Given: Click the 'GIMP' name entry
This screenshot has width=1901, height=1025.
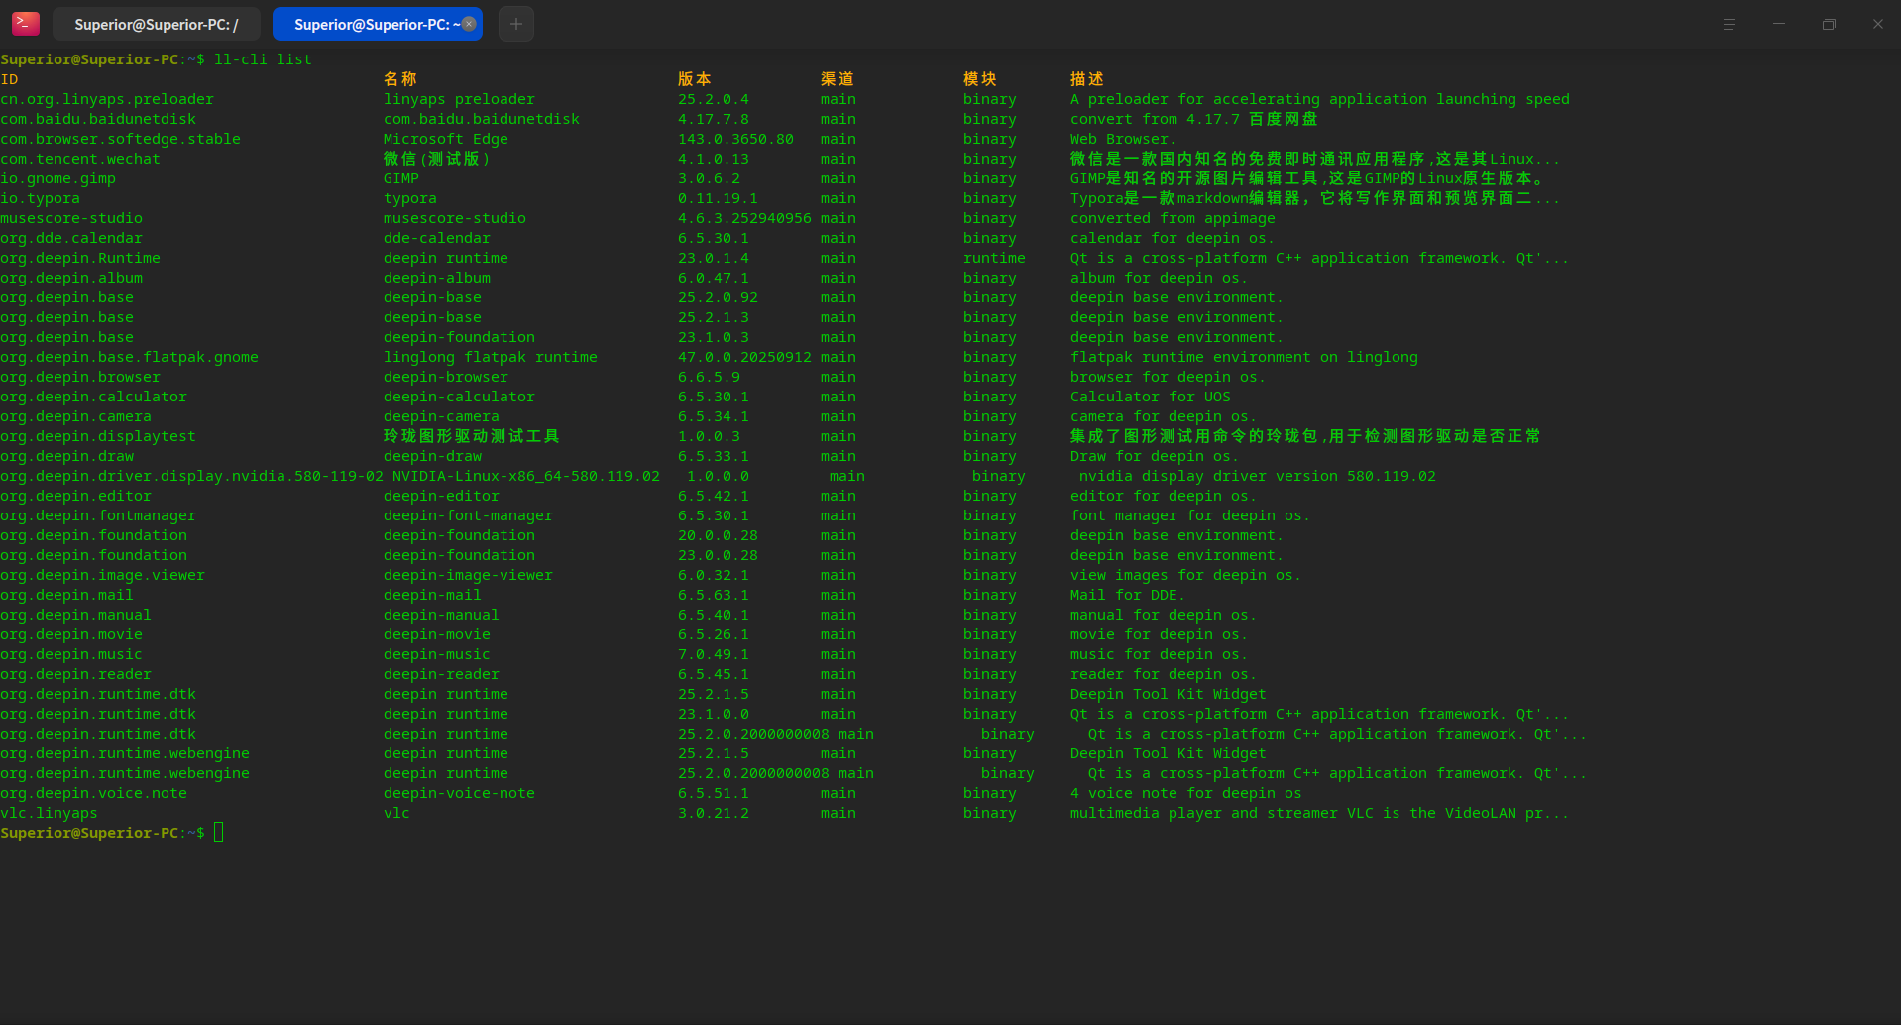Looking at the screenshot, I should pos(401,178).
